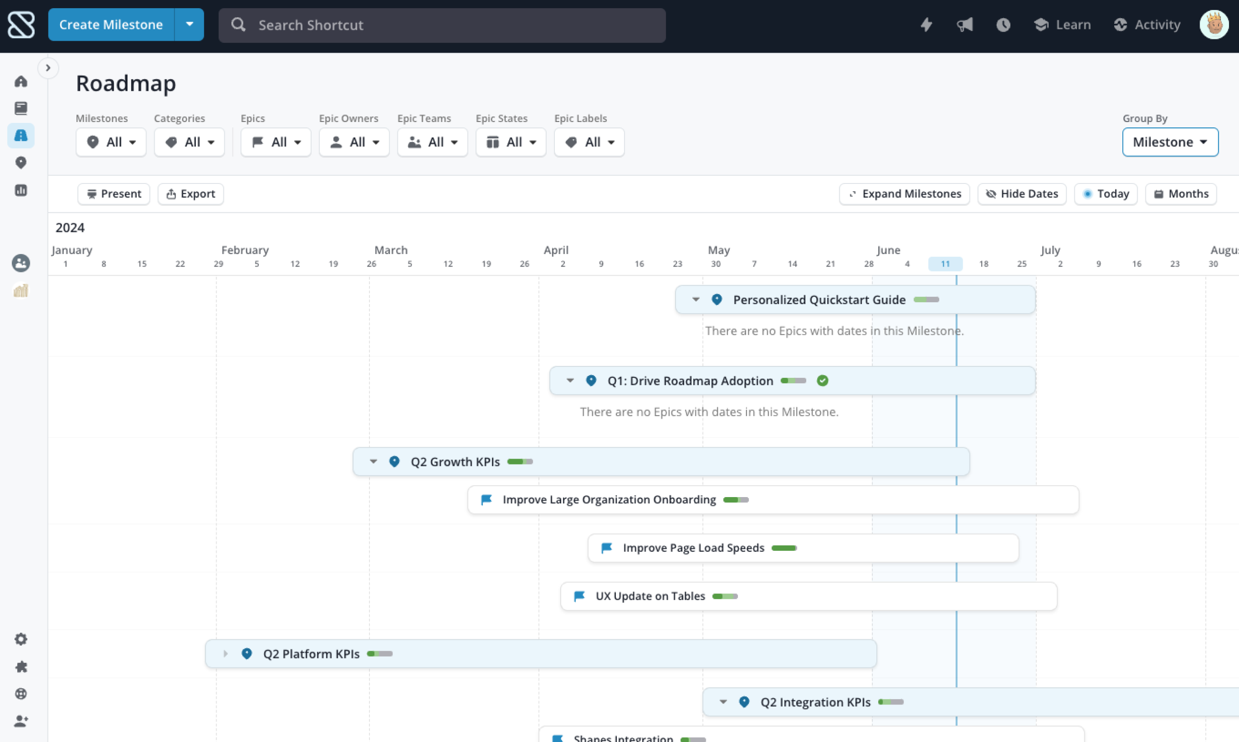Viewport: 1239px width, 742px height.
Task: Open the Stories icon in sidebar
Action: [x=20, y=108]
